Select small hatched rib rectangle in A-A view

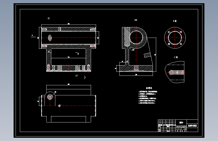pos(147,55)
